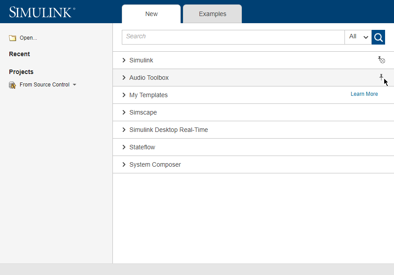
Task: Click the folder icon next to Open
Action: tap(12, 37)
